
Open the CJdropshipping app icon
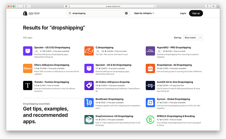[89, 51]
